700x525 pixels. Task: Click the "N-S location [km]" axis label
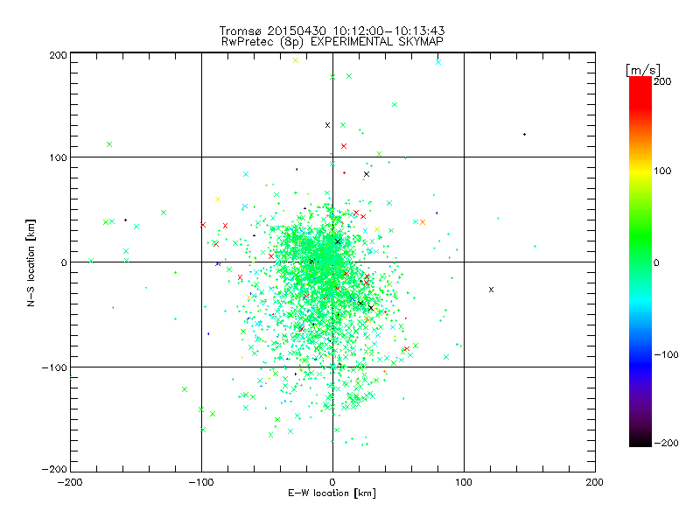31,262
